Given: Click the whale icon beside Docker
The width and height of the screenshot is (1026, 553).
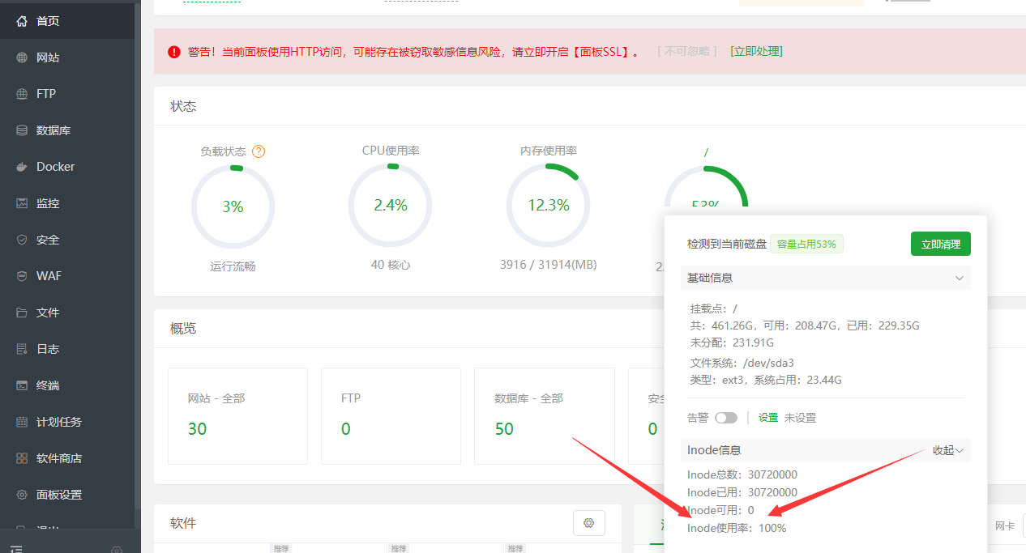Looking at the screenshot, I should (x=22, y=167).
